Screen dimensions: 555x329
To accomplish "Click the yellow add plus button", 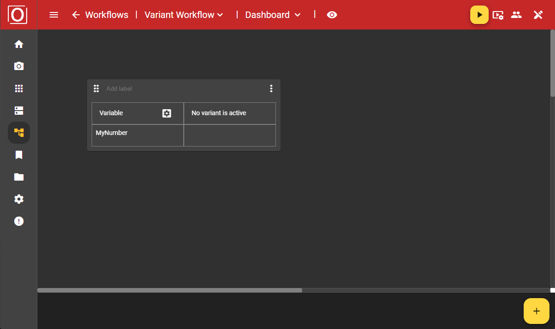I will point(536,311).
